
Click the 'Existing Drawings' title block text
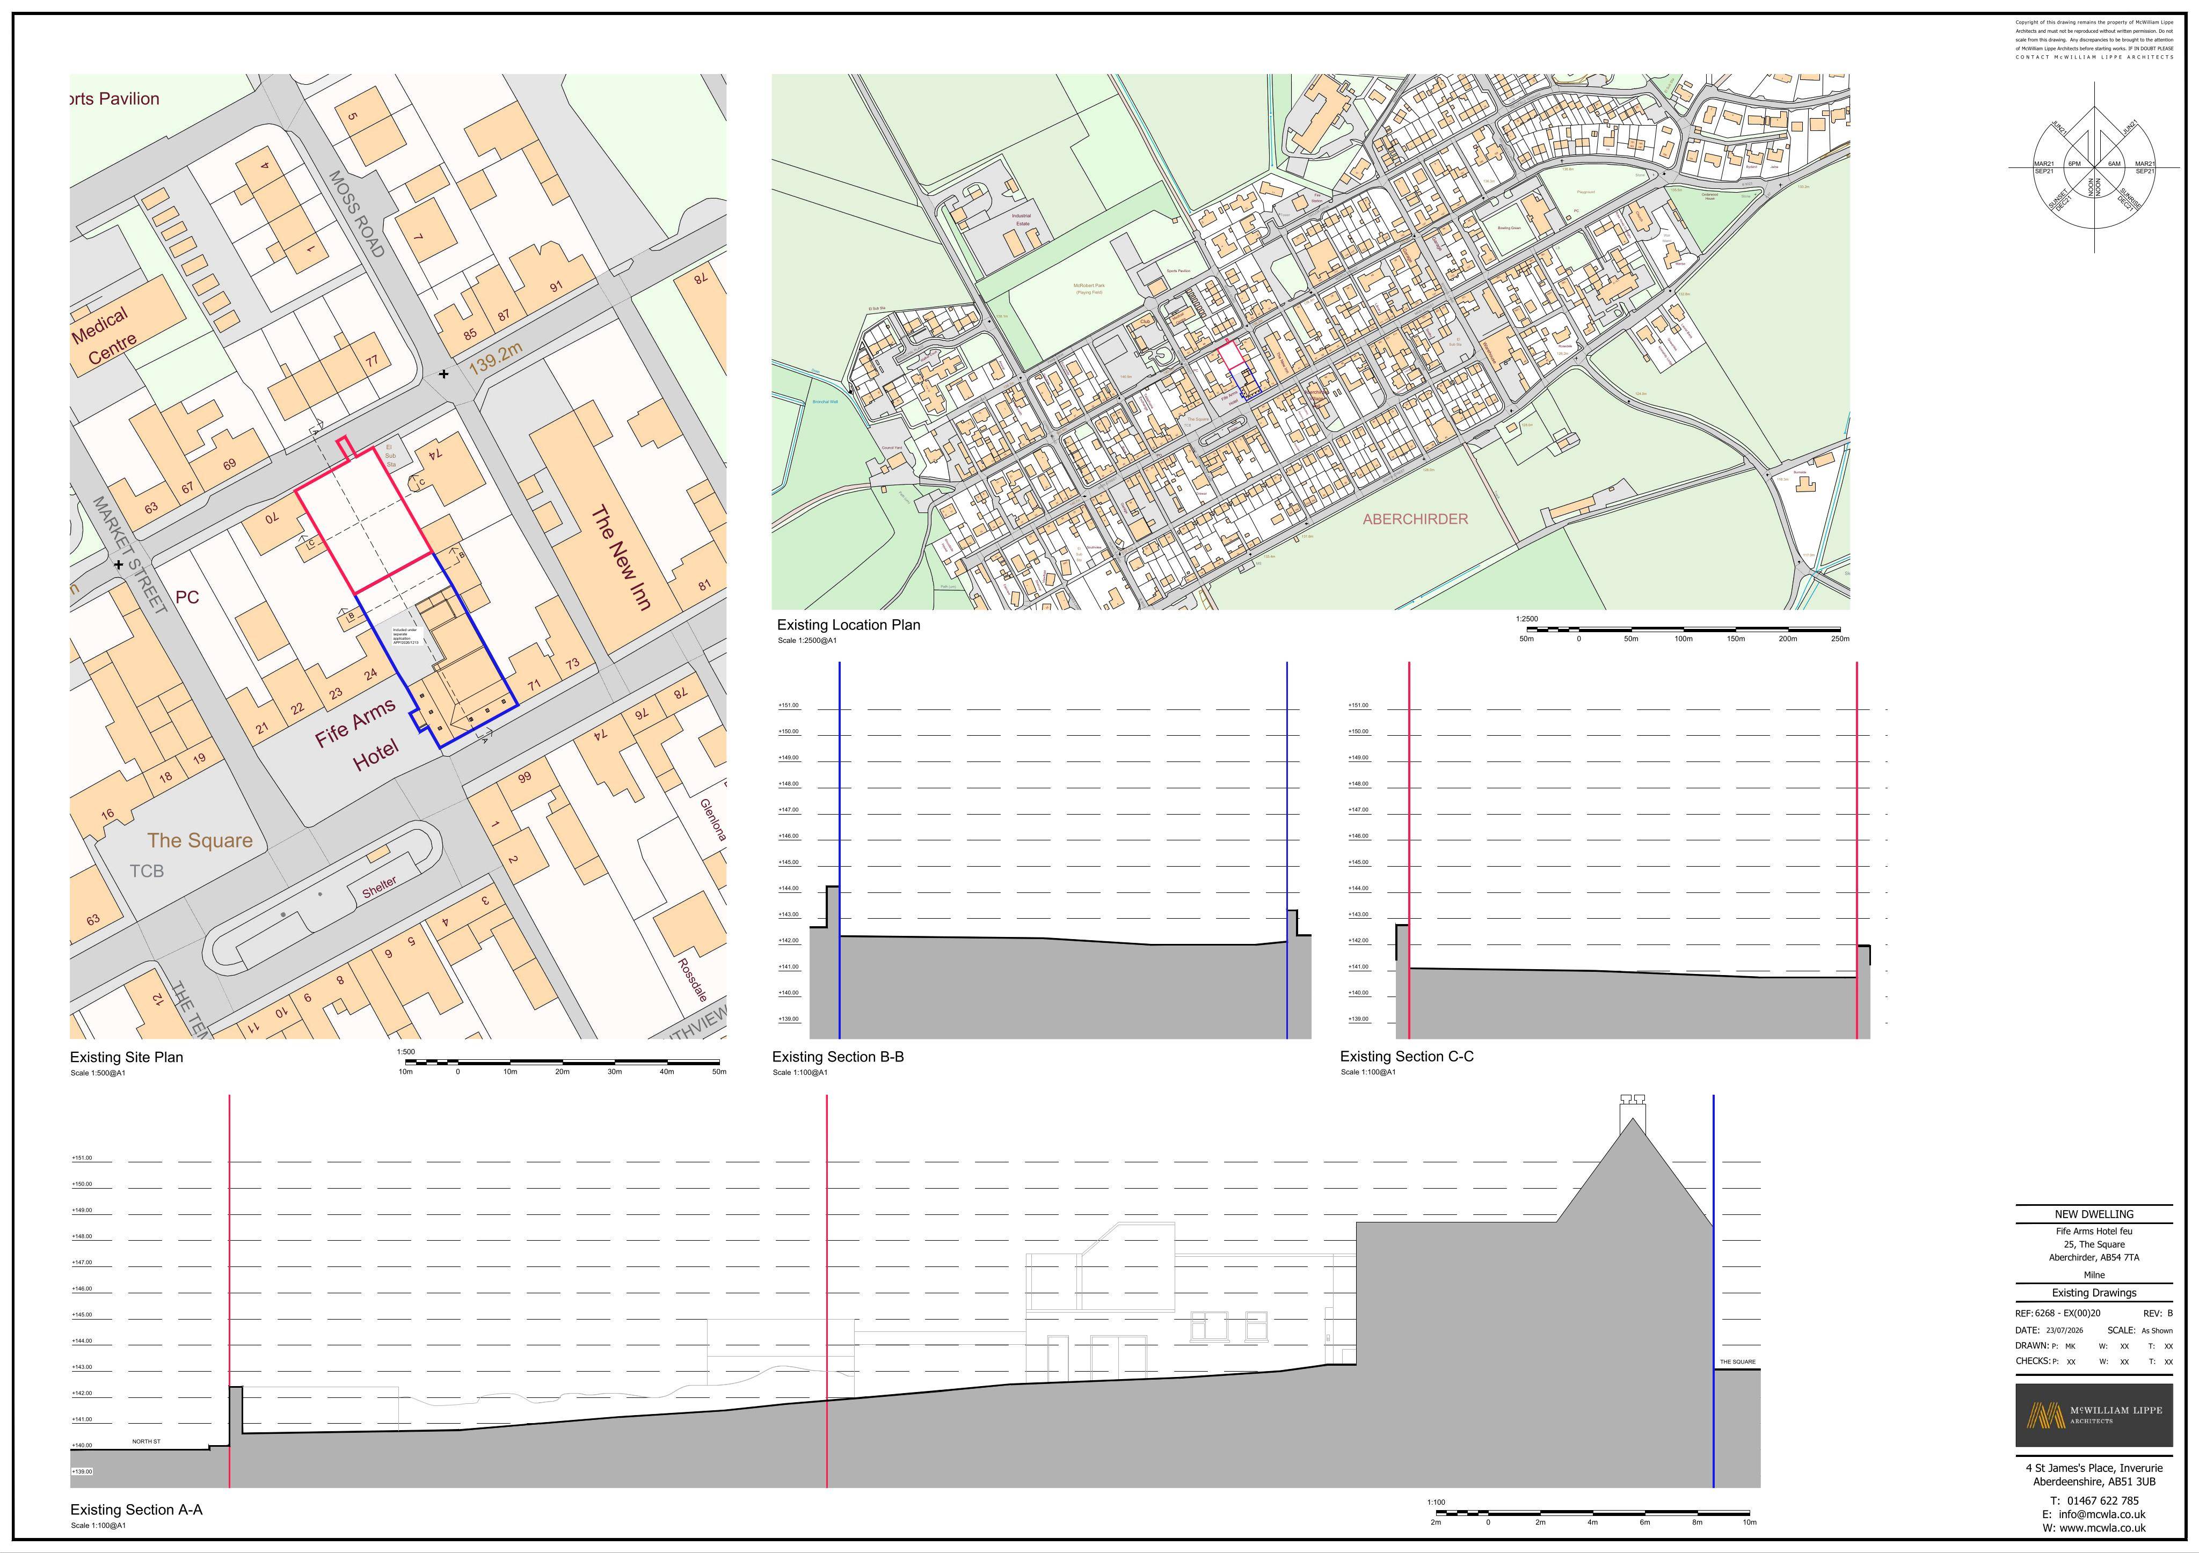click(x=2094, y=1293)
